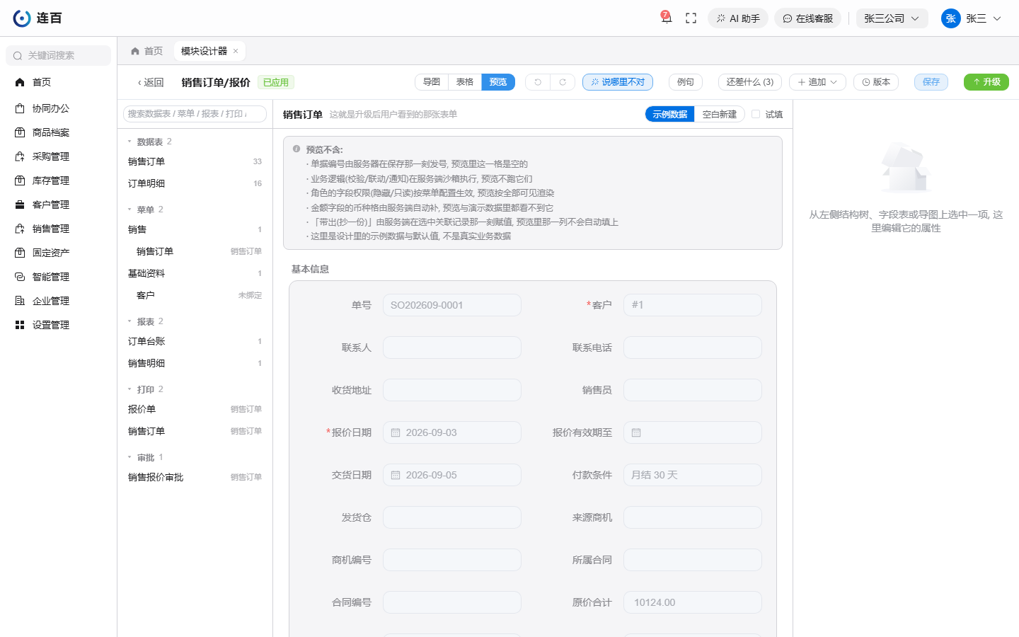This screenshot has width=1019, height=637.
Task: Click the undo arrow icon
Action: pos(538,82)
